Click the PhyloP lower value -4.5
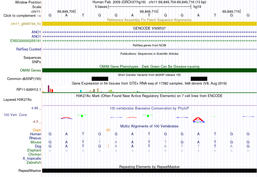 pos(35,122)
